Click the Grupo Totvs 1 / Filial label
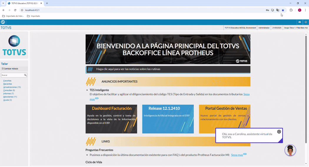This screenshot has width=309, height=167. point(295,28)
